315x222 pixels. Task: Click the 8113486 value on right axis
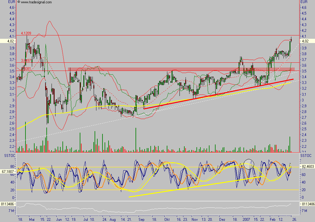coord(308,204)
